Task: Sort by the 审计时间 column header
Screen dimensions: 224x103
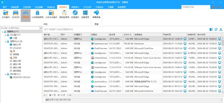Action: [x=209, y=35]
